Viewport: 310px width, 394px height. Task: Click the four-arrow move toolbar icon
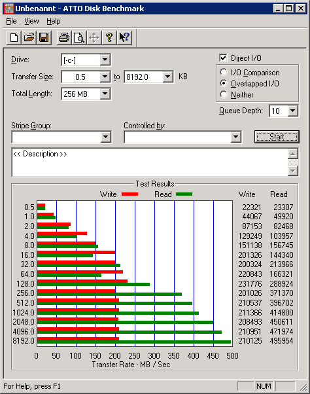pyautogui.click(x=94, y=38)
